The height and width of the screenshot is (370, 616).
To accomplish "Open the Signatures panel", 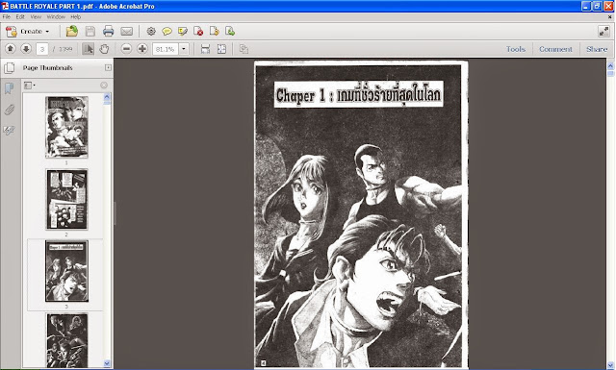I will point(9,130).
